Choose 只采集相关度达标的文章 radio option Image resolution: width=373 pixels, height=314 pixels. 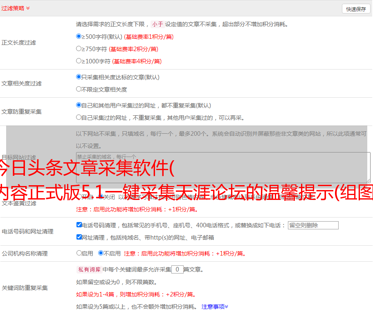tap(79, 77)
